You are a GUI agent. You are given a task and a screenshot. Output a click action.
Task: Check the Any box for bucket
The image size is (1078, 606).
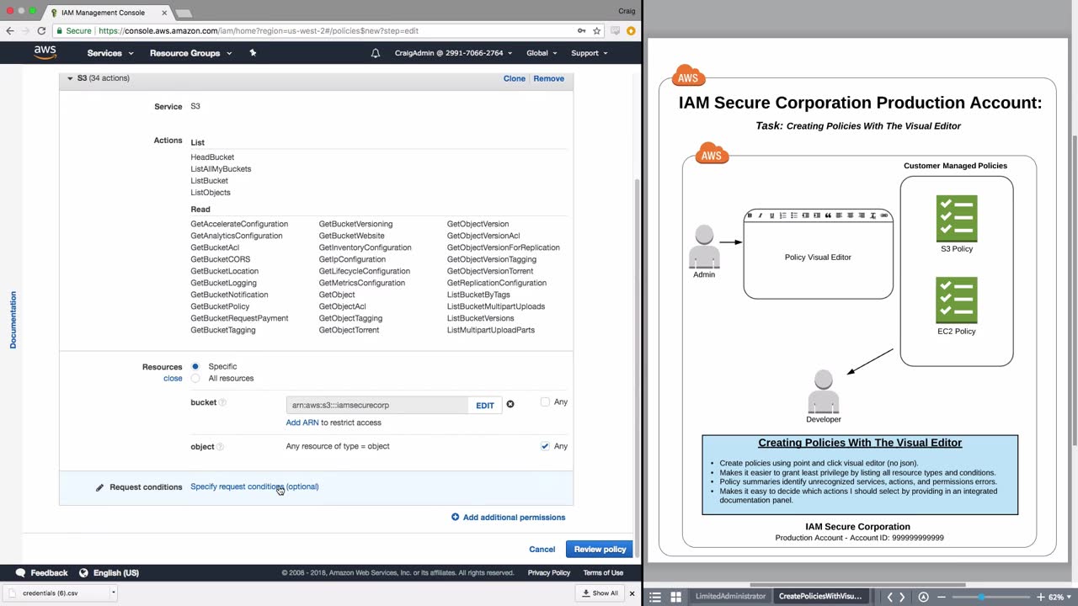[x=545, y=402]
